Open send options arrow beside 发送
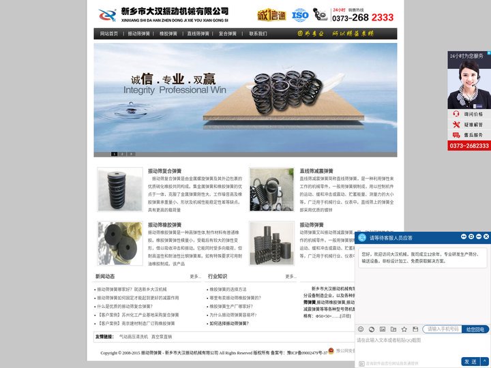Image resolution: width=491 pixels, height=368 pixels. tap(484, 361)
